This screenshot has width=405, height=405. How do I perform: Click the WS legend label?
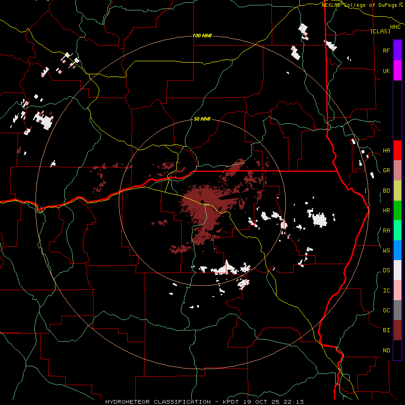[386, 251]
